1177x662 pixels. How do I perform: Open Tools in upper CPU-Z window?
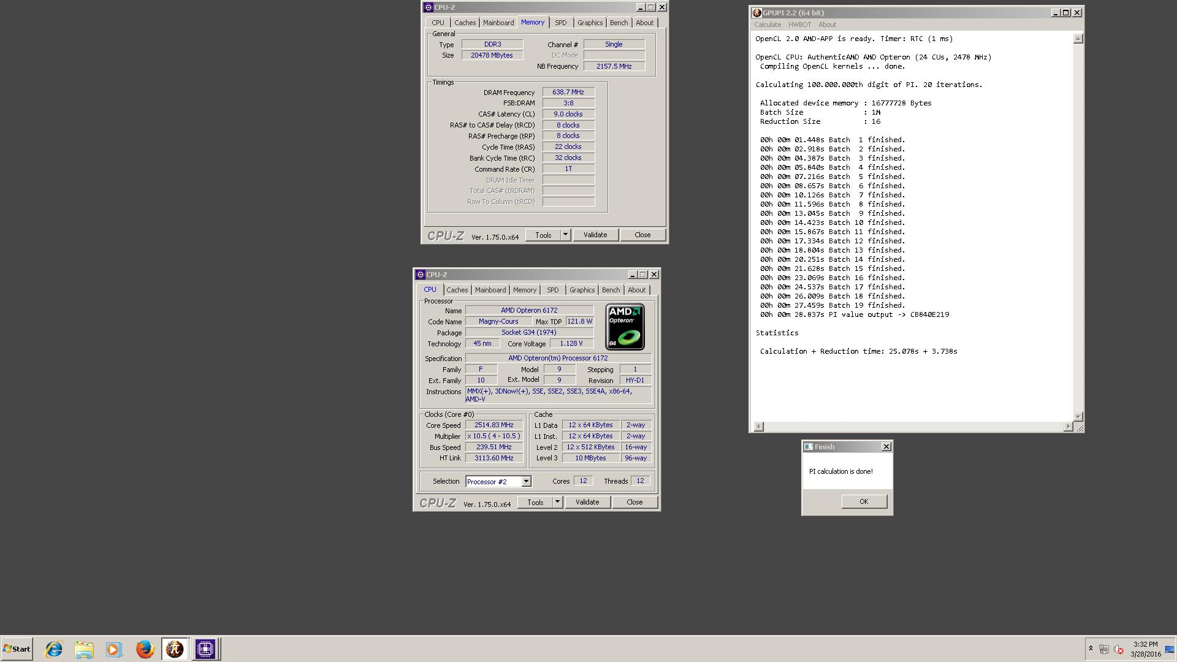(x=543, y=235)
